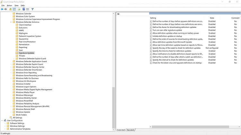
Task: Click the Export List toolbar icon
Action: coord(19,9)
